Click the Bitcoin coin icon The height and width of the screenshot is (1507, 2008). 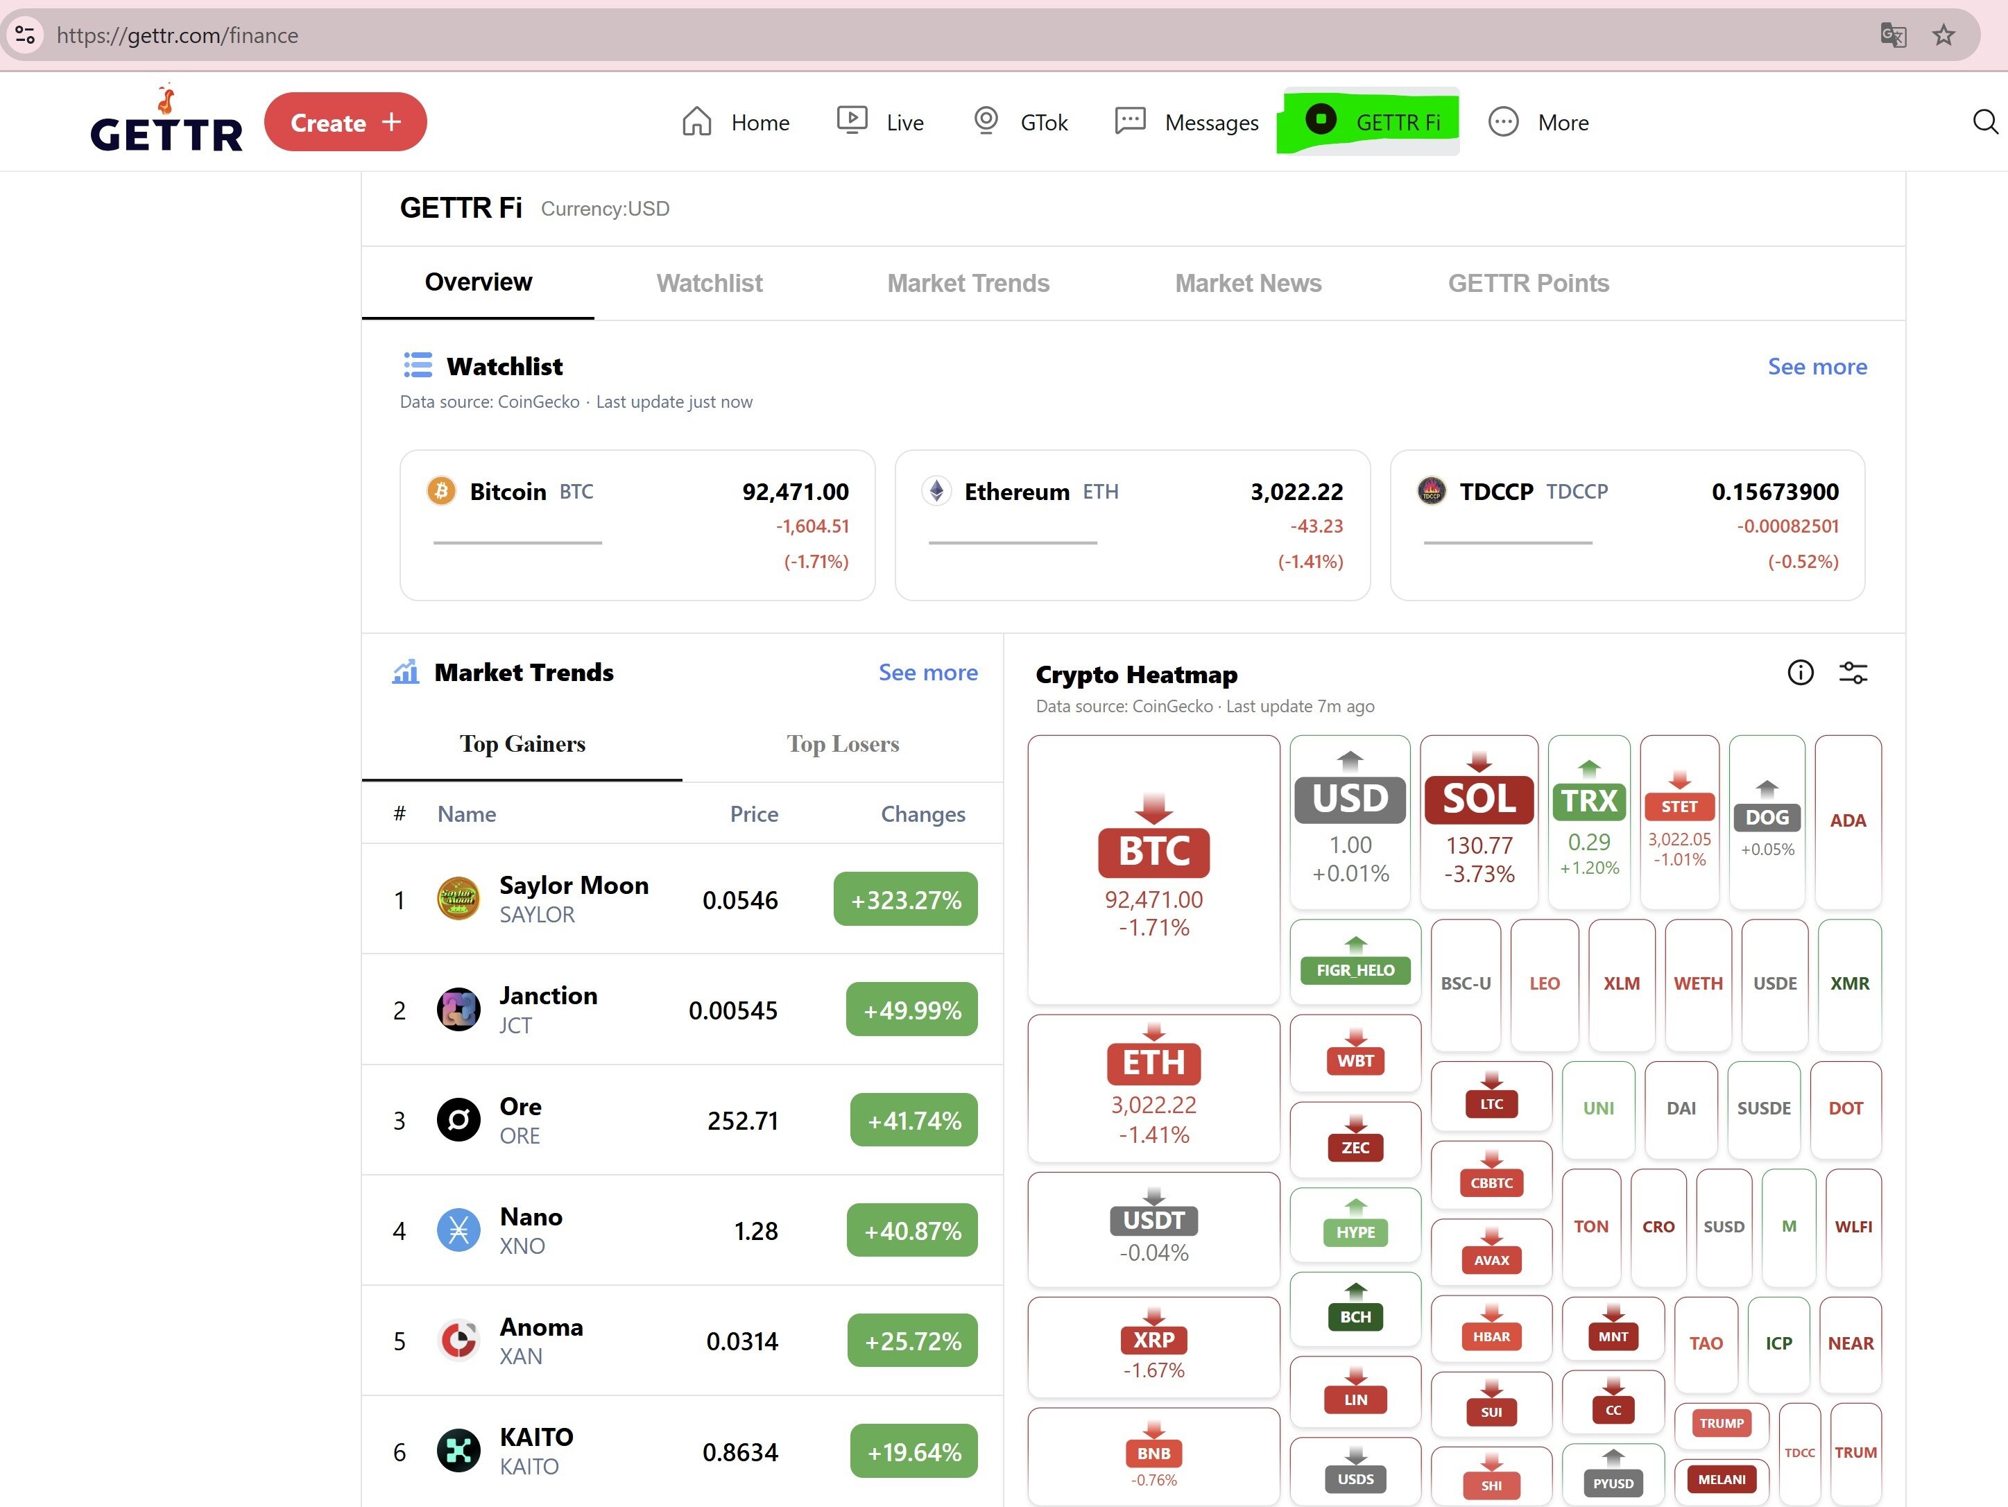coord(441,491)
